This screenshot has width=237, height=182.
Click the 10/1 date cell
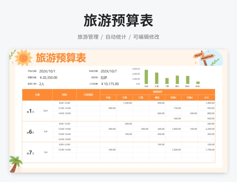click(46, 111)
